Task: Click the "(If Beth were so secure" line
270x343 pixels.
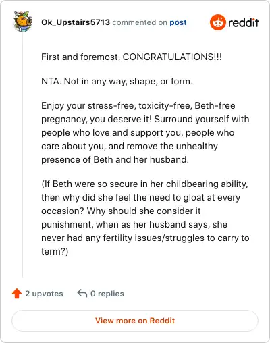Action: coord(144,184)
